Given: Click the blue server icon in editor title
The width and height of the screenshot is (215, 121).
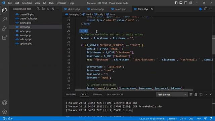Looking at the screenshot, I should click(201, 9).
